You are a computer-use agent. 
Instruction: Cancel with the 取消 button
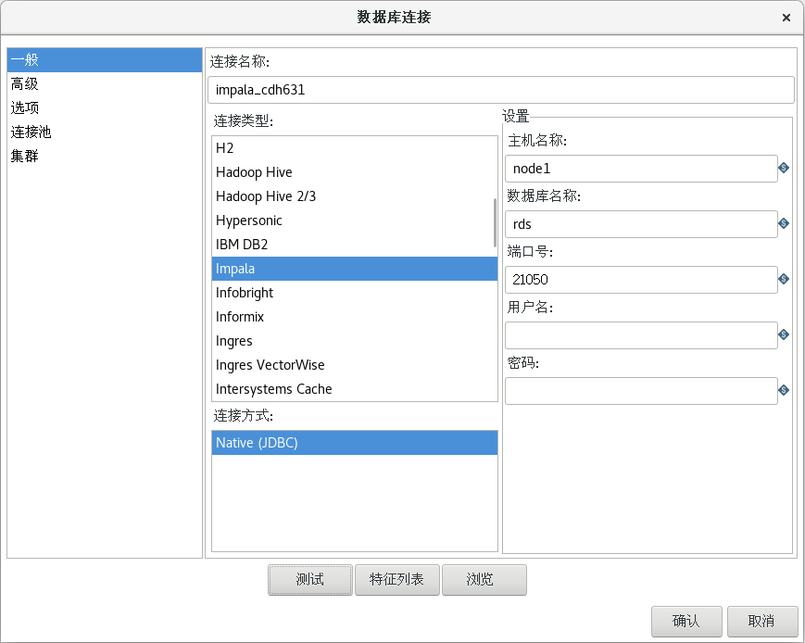(762, 622)
